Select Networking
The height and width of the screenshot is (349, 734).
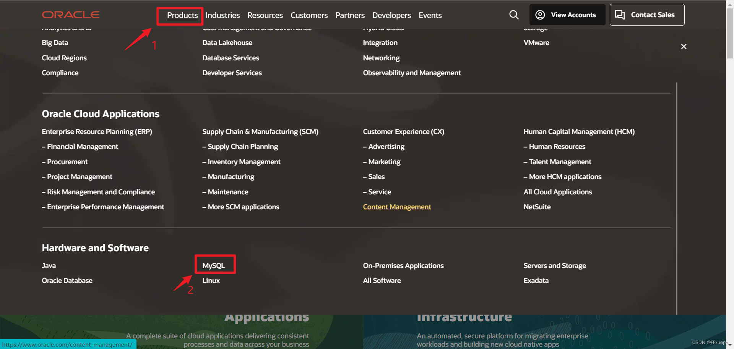pyautogui.click(x=381, y=58)
